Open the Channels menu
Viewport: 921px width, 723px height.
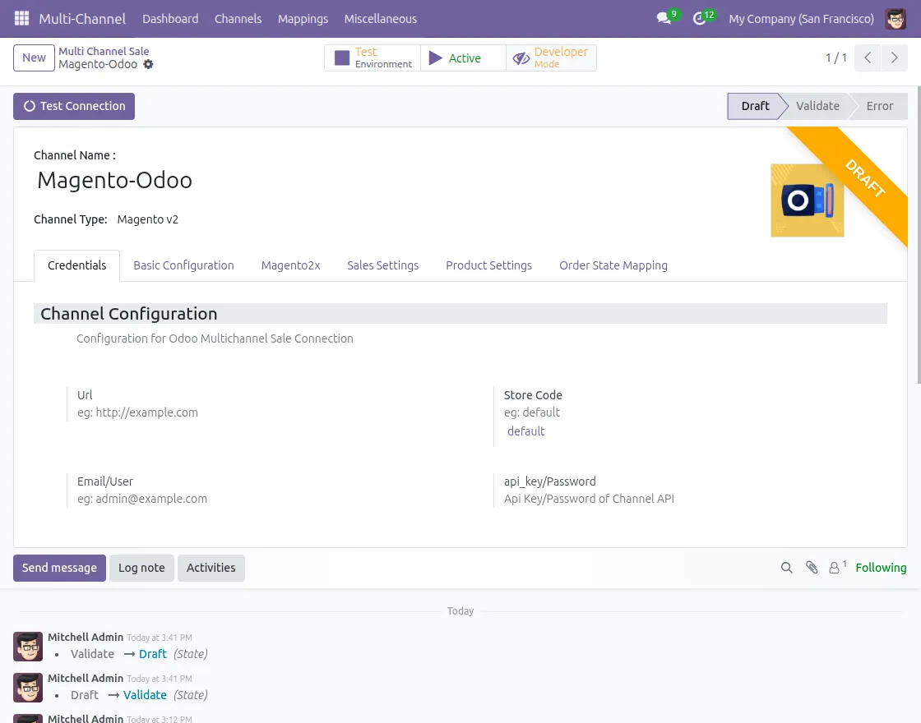(238, 19)
